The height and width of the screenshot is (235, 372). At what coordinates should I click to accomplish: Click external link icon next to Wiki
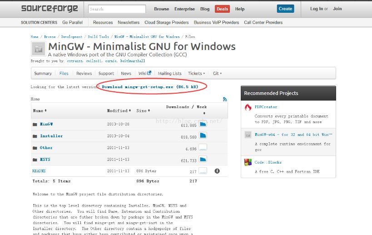(149, 73)
